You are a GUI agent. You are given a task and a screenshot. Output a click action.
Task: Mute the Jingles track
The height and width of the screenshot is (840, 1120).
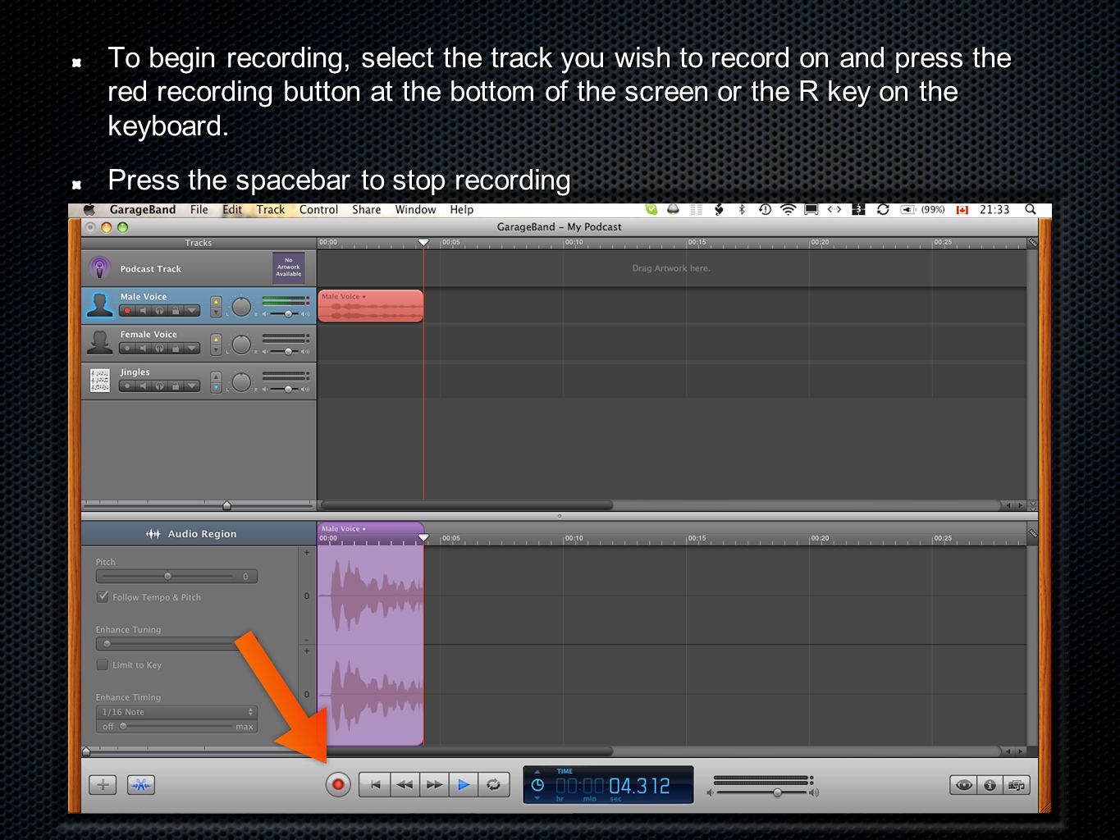click(144, 386)
